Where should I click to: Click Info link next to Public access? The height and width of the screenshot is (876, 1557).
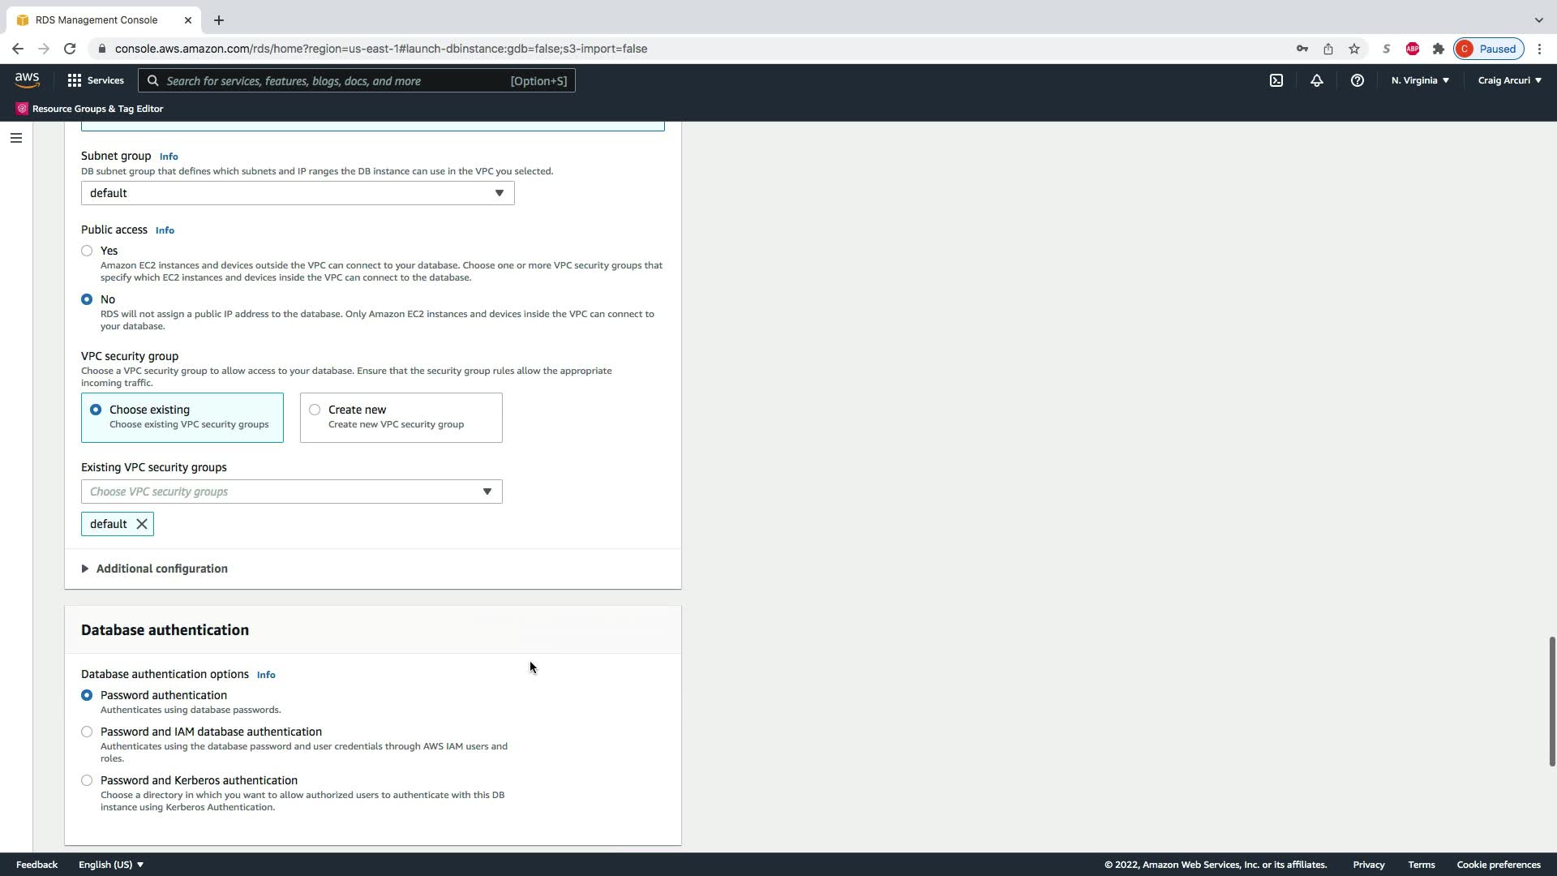pos(165,230)
